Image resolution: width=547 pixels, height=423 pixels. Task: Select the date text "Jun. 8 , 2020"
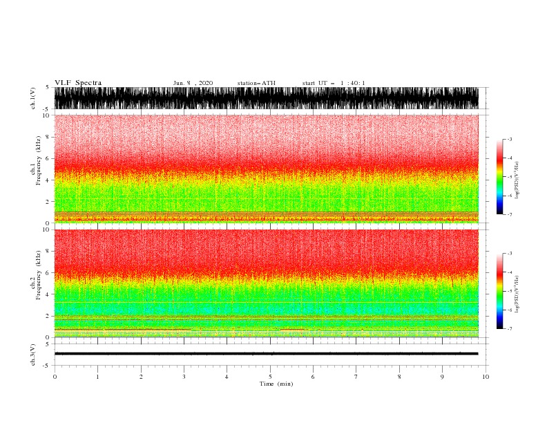193,83
